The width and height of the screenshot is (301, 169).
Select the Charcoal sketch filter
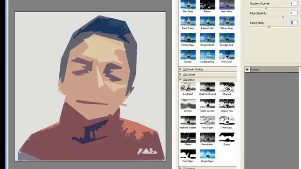[227, 87]
